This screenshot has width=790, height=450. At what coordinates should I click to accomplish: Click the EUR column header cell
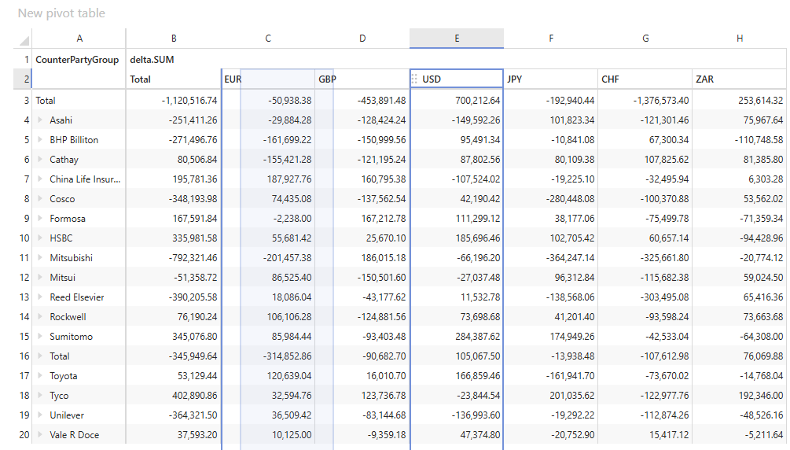point(268,79)
